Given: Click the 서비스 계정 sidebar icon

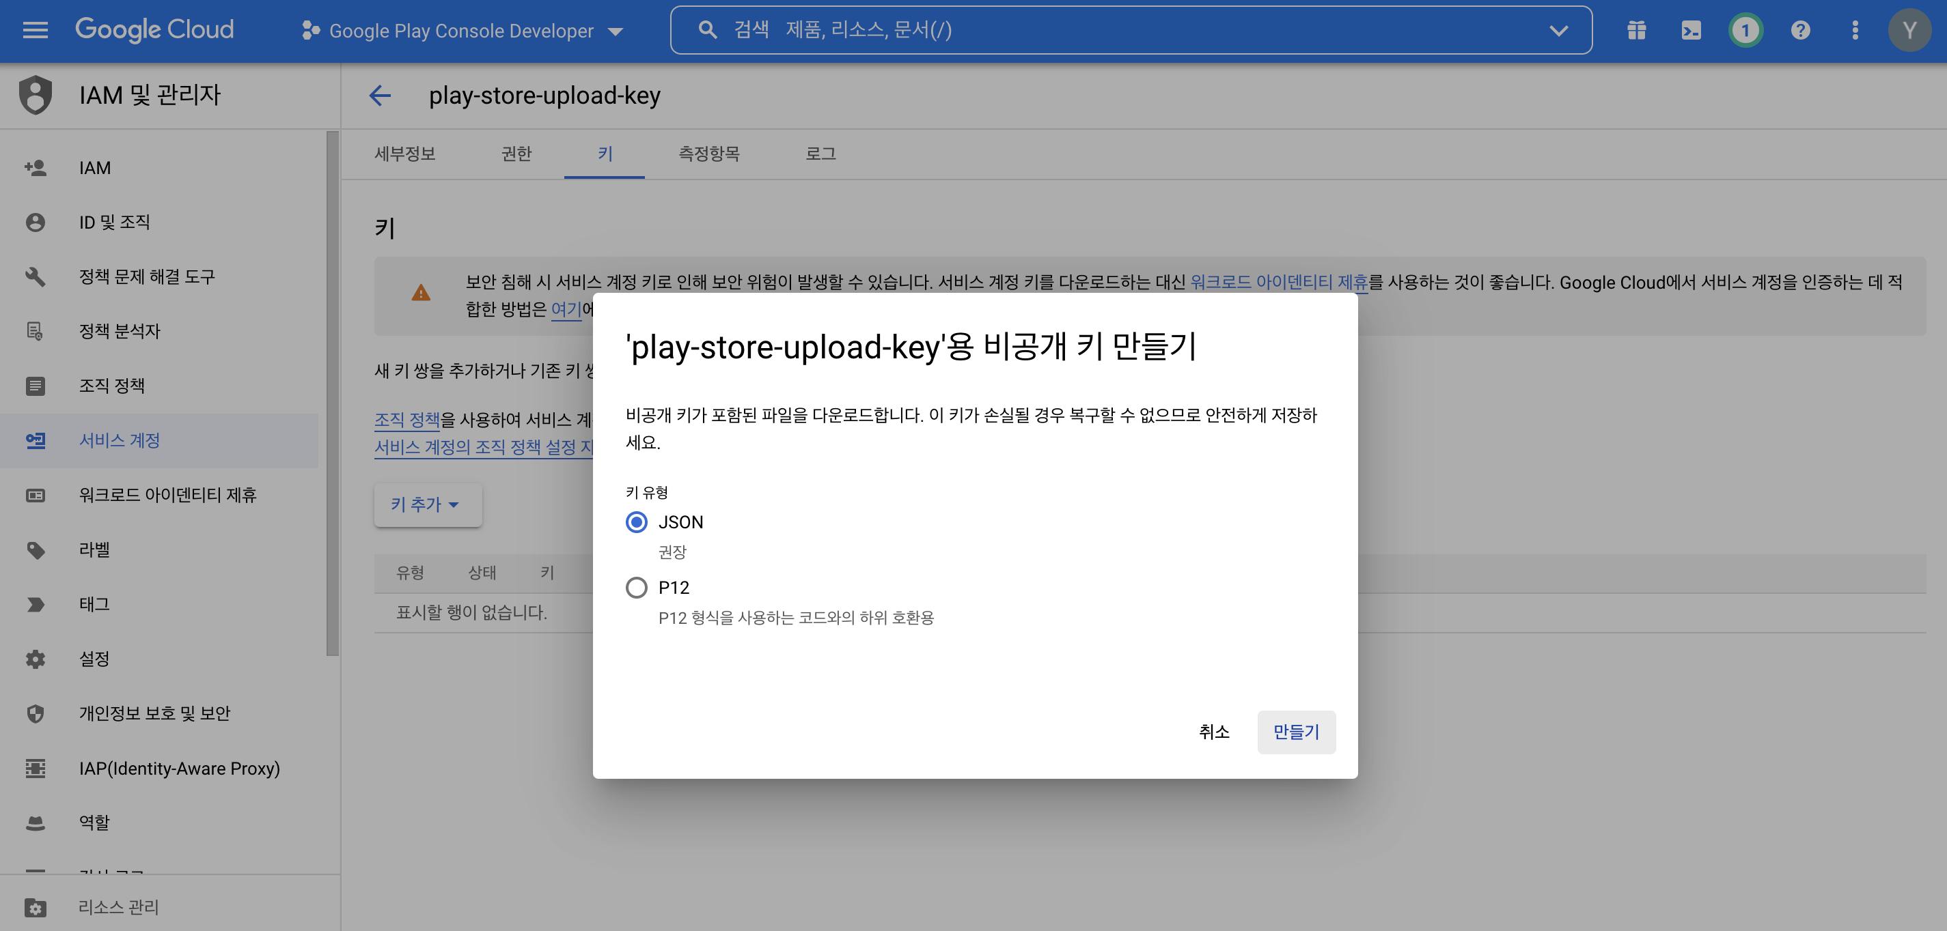Looking at the screenshot, I should click(x=36, y=440).
